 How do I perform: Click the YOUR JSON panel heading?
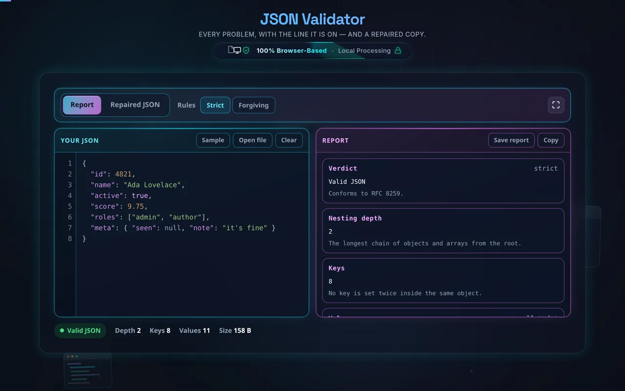(x=80, y=140)
